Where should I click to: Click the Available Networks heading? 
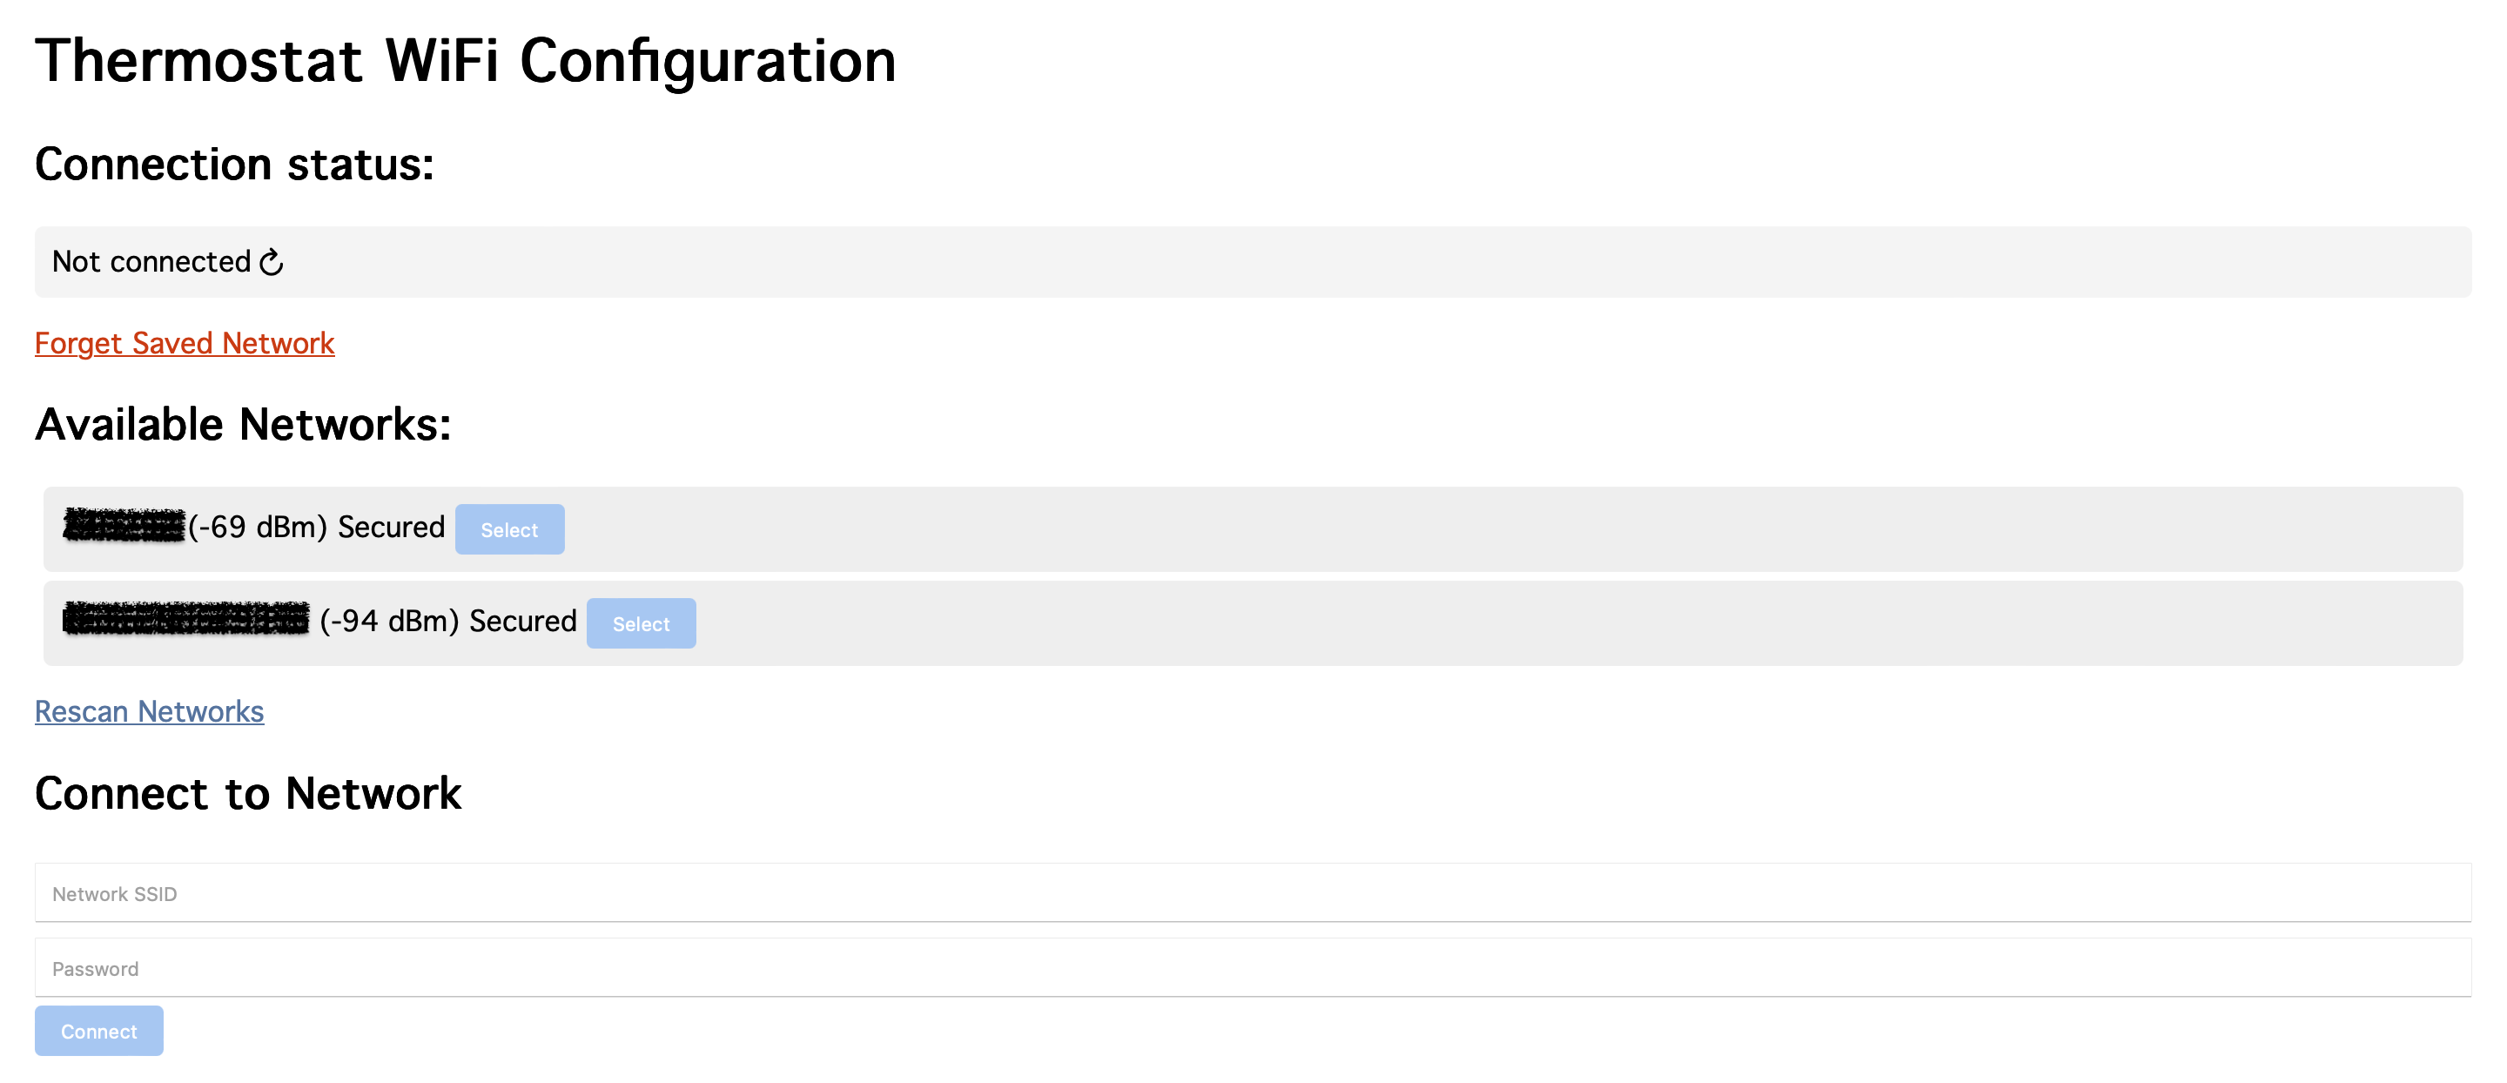click(242, 422)
